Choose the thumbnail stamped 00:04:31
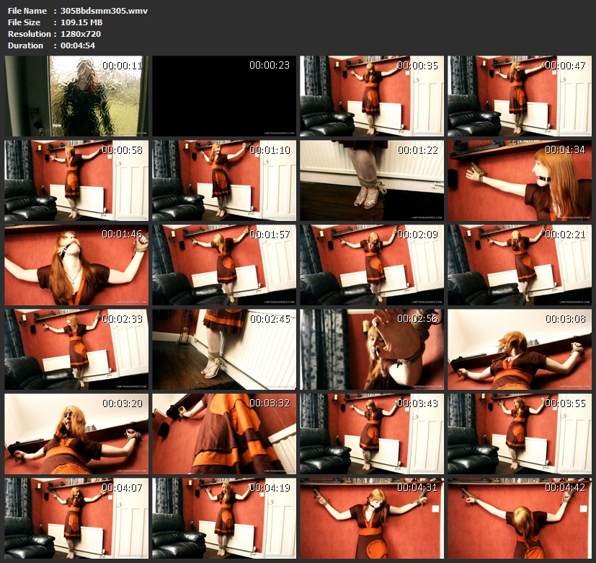 372,518
